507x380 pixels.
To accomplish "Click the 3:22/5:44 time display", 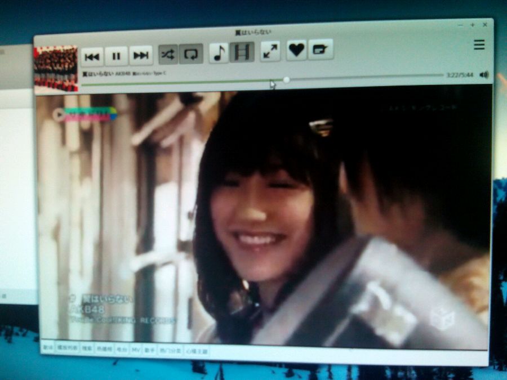I will [460, 75].
